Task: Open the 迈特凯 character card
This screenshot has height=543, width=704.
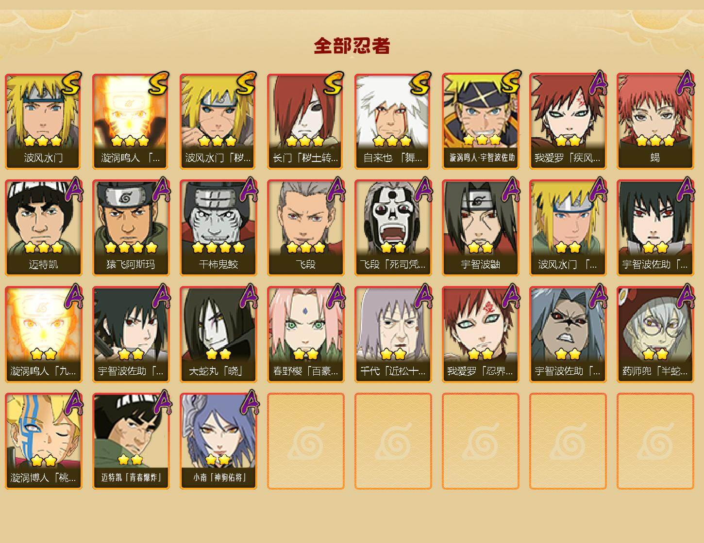Action: pos(43,228)
